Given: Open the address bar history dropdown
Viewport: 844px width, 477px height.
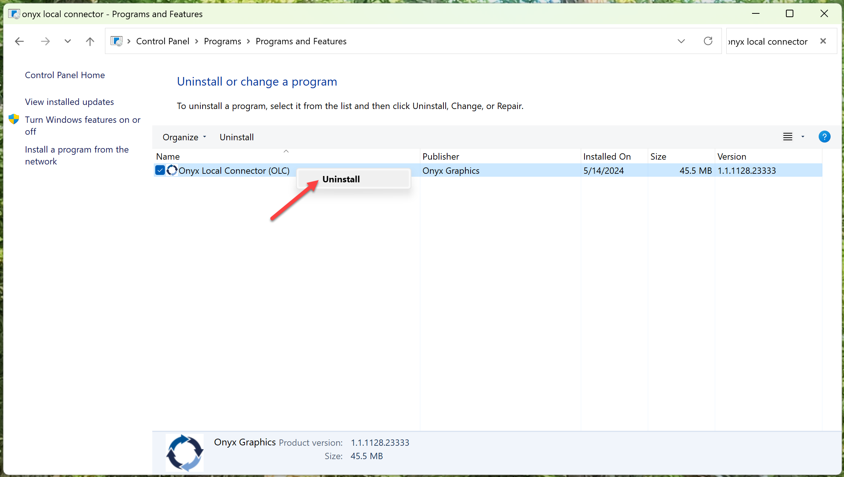Looking at the screenshot, I should point(681,41).
